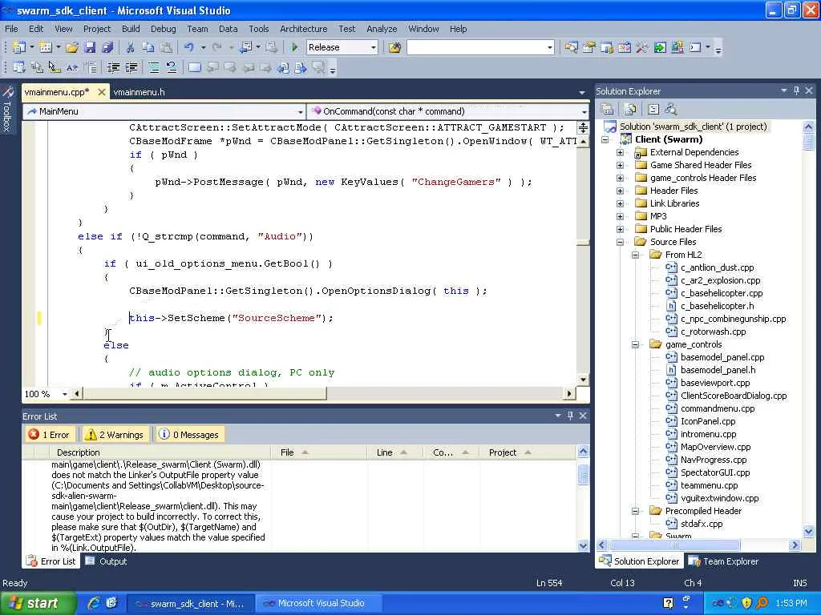Click the Navigate Backward icon
Image resolution: width=821 pixels, height=615 pixels.
point(245,47)
